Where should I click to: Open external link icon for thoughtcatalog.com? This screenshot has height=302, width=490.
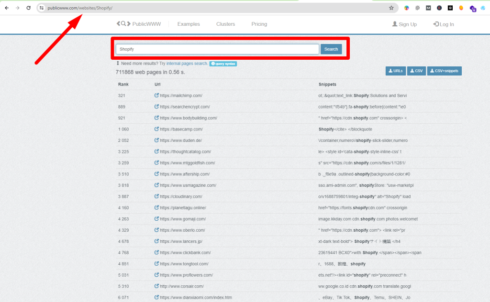(156, 151)
